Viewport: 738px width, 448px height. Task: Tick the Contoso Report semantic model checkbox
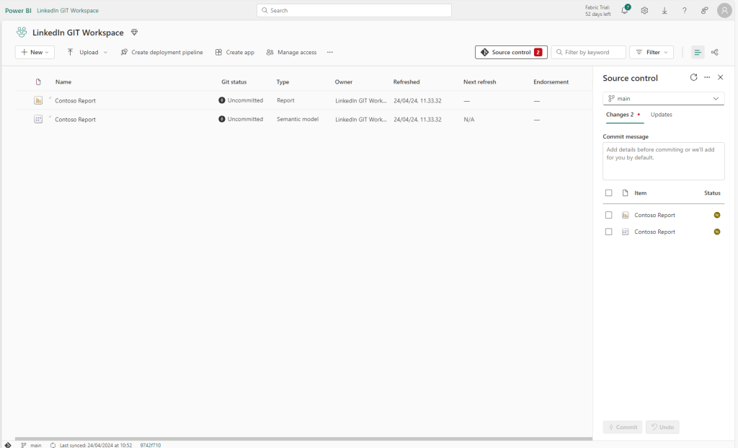(609, 232)
